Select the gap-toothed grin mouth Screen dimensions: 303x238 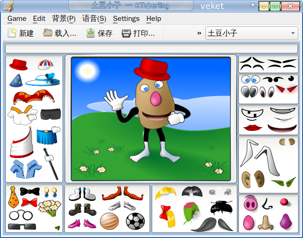coord(252,115)
